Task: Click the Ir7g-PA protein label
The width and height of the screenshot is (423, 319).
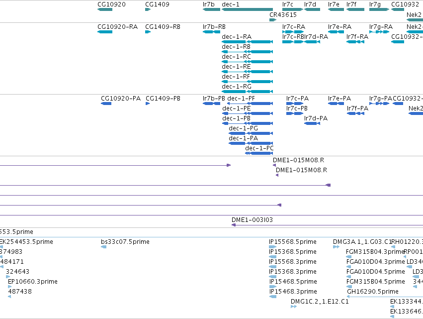Action: [380, 99]
